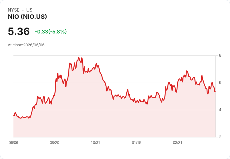This screenshot has width=230, height=159.
Task: Click the starting point of the chart line
Action: 14,115
